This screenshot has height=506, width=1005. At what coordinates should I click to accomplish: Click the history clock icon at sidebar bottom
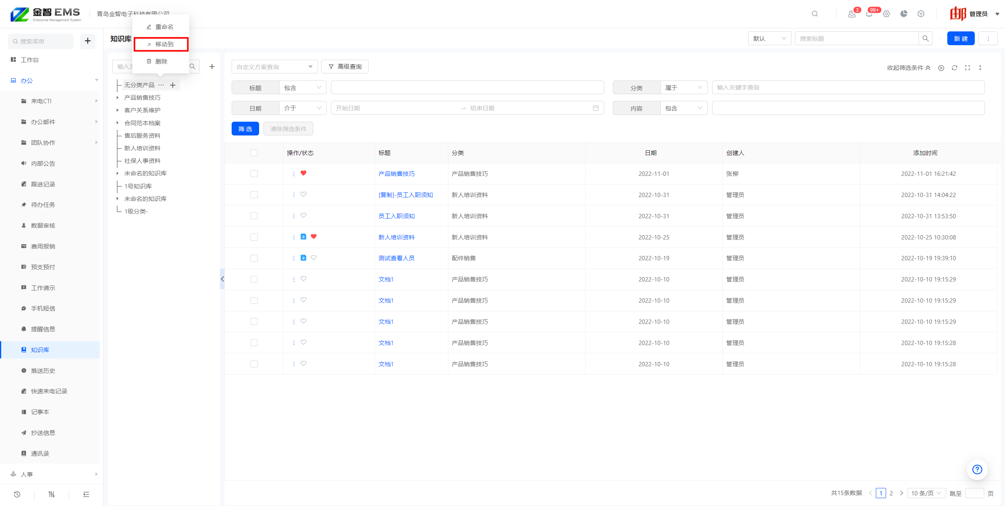click(x=17, y=495)
